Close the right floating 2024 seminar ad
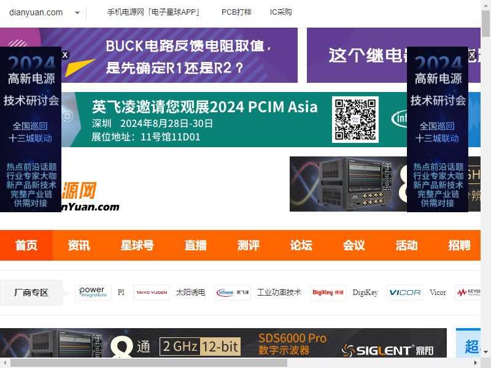The height and width of the screenshot is (368, 491). point(472,55)
